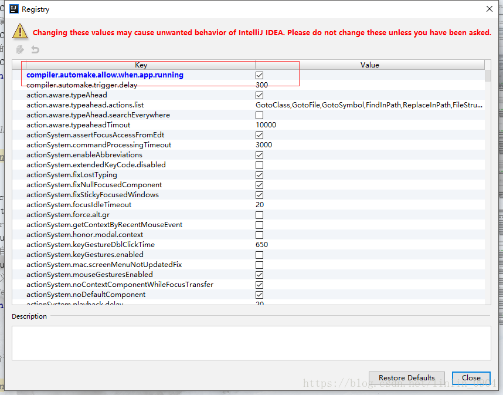
Task: Click the 650 value cell
Action: pos(262,244)
